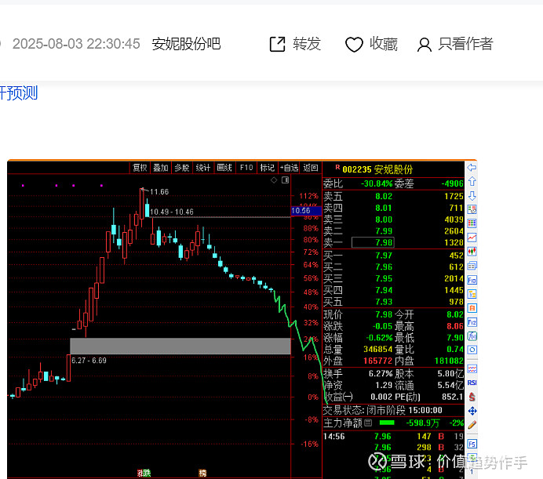Click the 10.56 price marker on axis
The image size is (543, 479).
tap(306, 211)
